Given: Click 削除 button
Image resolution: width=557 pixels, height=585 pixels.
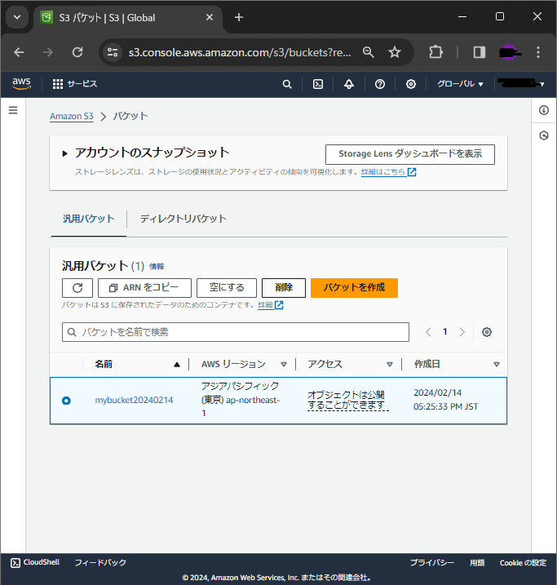Looking at the screenshot, I should click(x=283, y=288).
